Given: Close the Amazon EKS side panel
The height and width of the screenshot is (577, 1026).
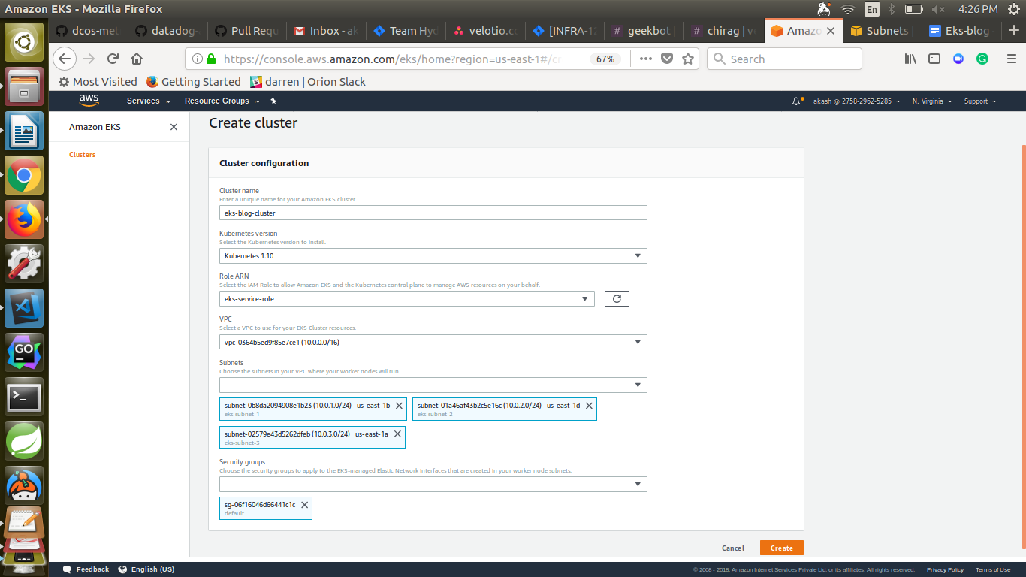Looking at the screenshot, I should click(x=174, y=127).
